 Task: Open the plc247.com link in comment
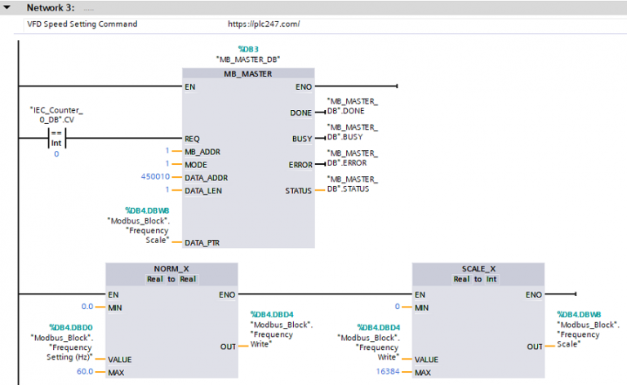click(264, 24)
